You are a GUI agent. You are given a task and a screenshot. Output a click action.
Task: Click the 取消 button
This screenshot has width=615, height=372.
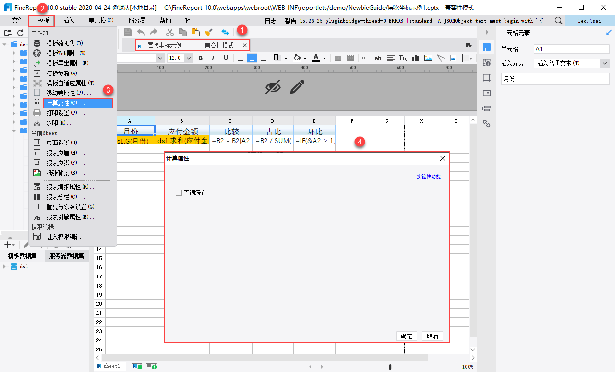click(x=433, y=336)
